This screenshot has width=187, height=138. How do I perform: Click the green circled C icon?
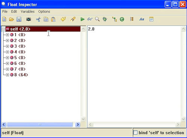point(122,19)
